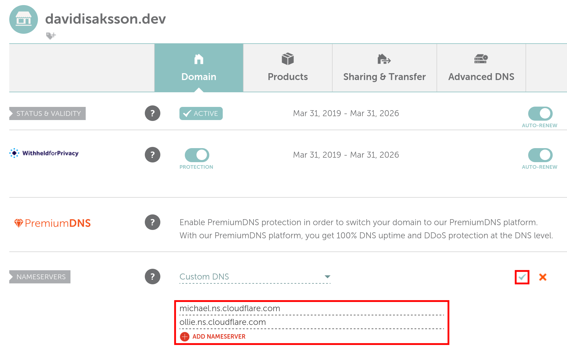Open the Sharing & Transfer tab
Viewport: 567px width, 347px height.
coord(385,68)
